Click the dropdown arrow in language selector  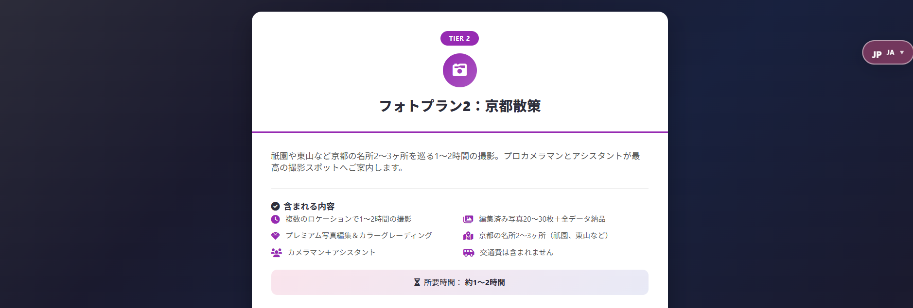[x=902, y=52]
